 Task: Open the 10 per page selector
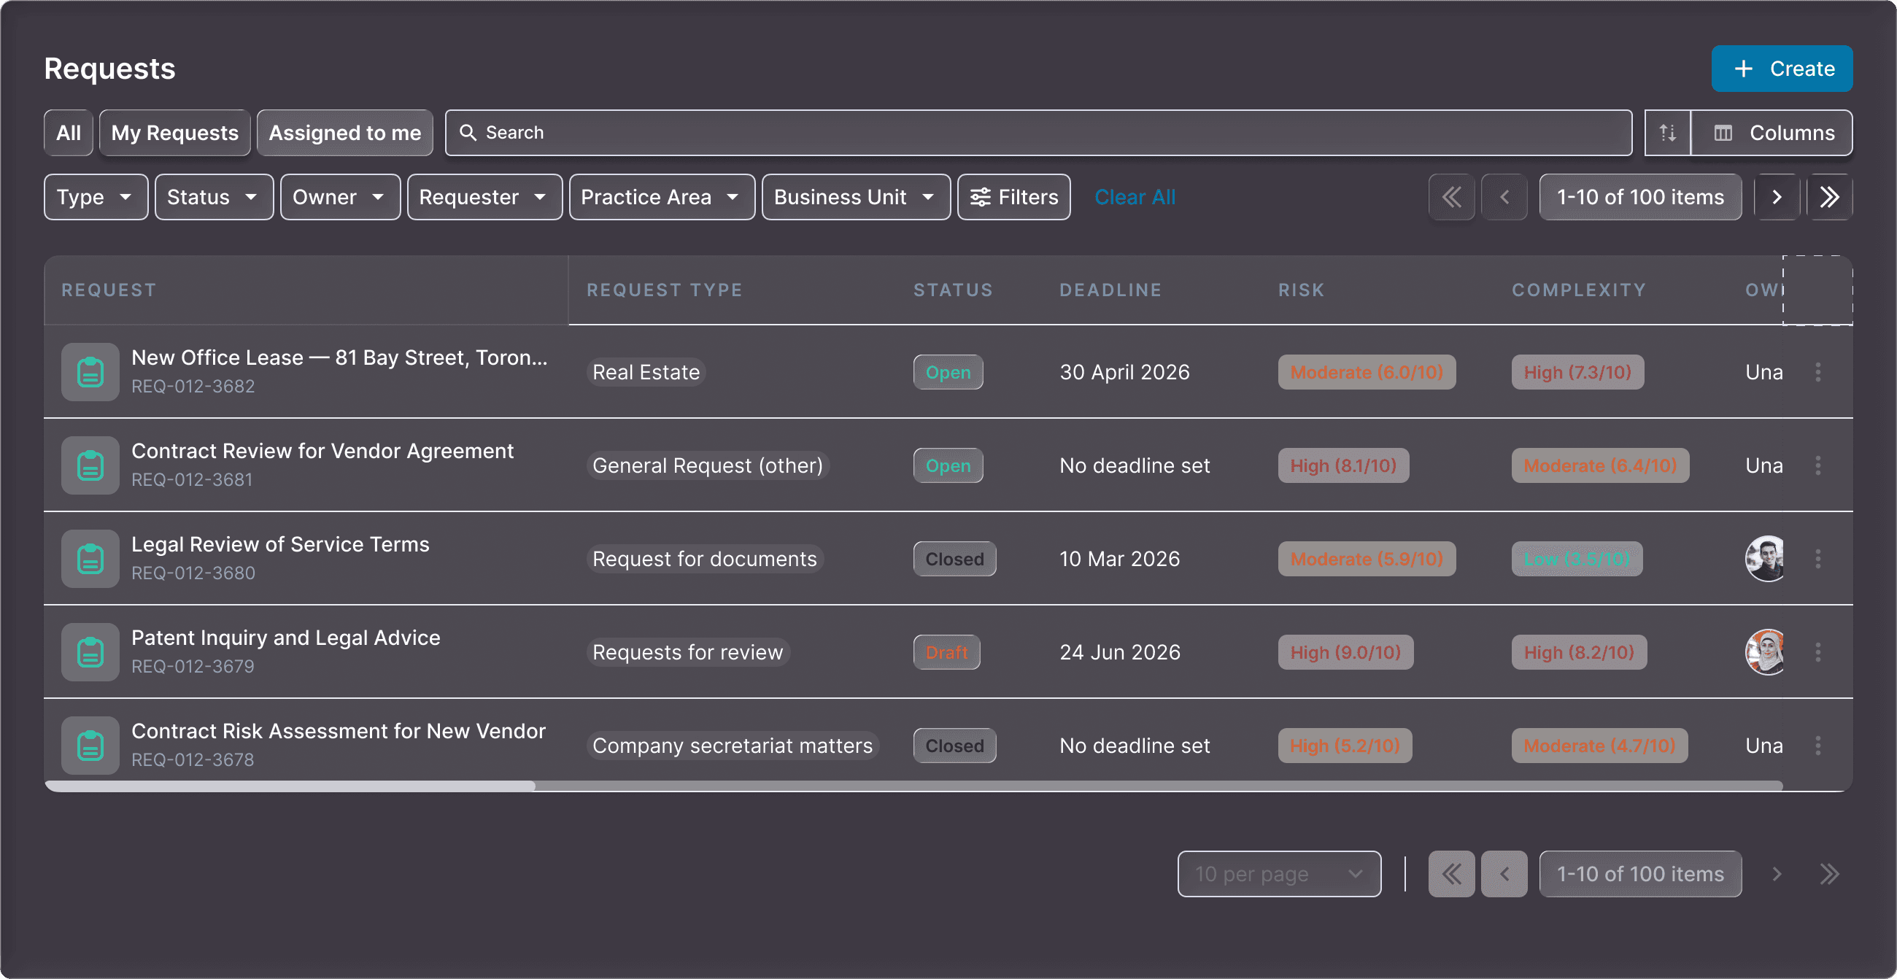coord(1278,874)
